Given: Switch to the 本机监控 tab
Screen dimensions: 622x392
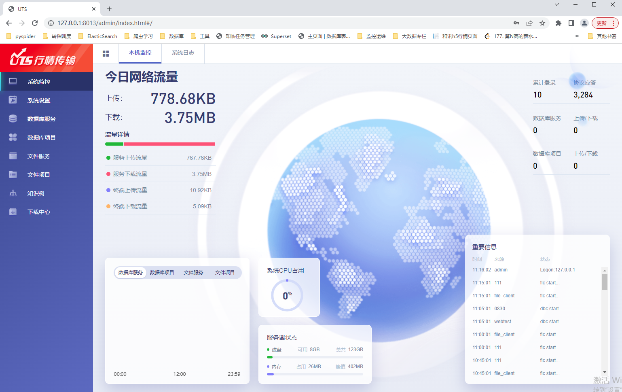Looking at the screenshot, I should (x=140, y=53).
